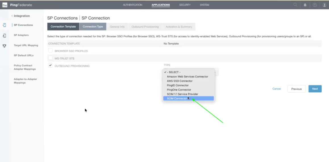329x162 pixels.
Task: Switch to Connection Template tab
Action: pyautogui.click(x=63, y=27)
